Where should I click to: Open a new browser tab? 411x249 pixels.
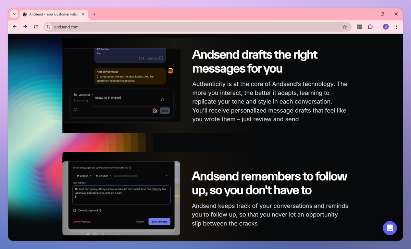click(94, 14)
